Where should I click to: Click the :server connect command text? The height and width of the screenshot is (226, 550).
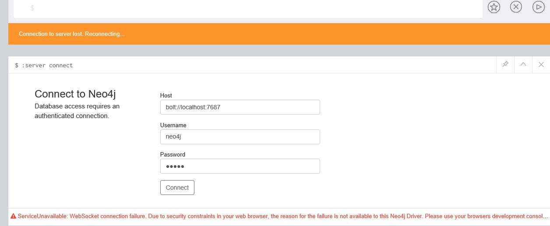44,65
